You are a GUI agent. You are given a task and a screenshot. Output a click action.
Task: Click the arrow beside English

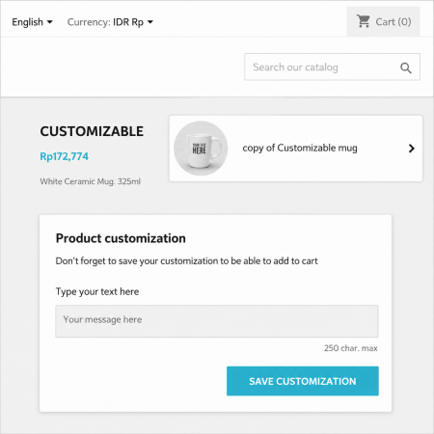[x=50, y=22]
